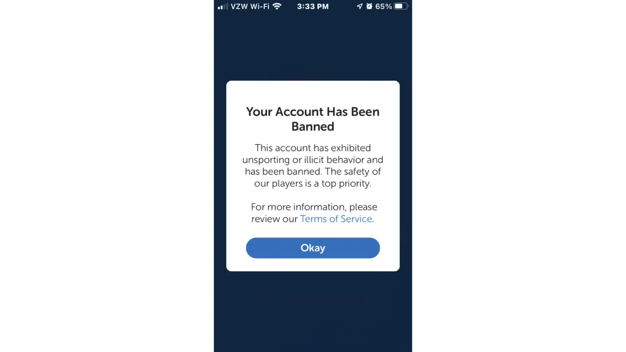Tap the alarm clock status icon
The image size is (626, 352).
(x=369, y=6)
